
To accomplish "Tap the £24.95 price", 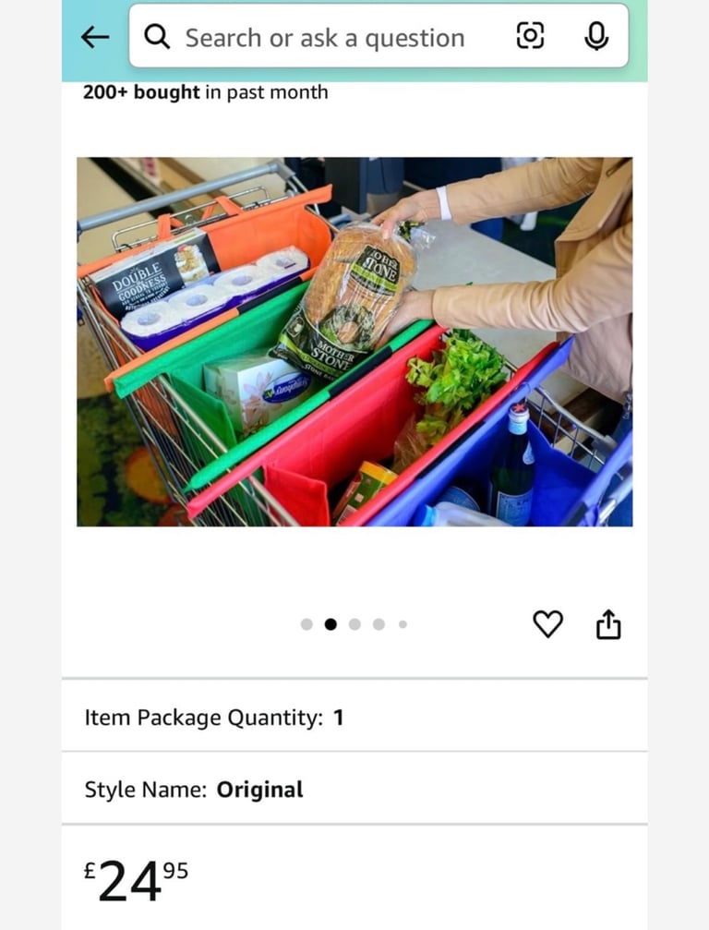I will 136,881.
